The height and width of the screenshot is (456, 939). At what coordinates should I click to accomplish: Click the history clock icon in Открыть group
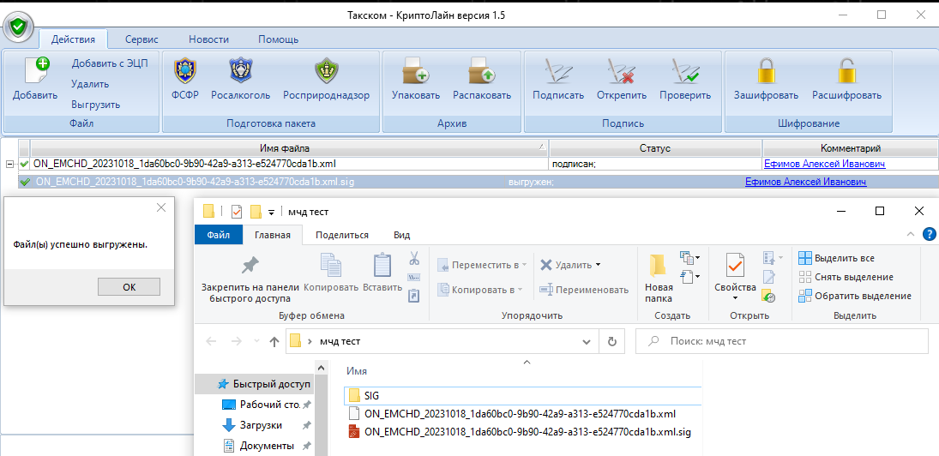[769, 296]
